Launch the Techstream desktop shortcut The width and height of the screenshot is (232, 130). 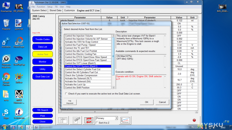click(x=19, y=114)
